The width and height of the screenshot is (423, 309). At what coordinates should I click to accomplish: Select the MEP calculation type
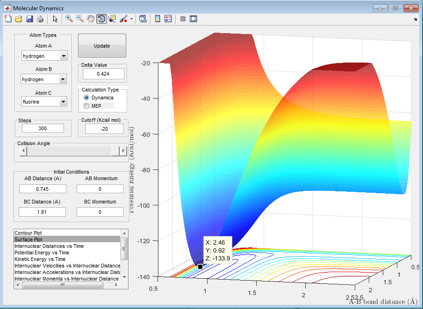[x=86, y=106]
